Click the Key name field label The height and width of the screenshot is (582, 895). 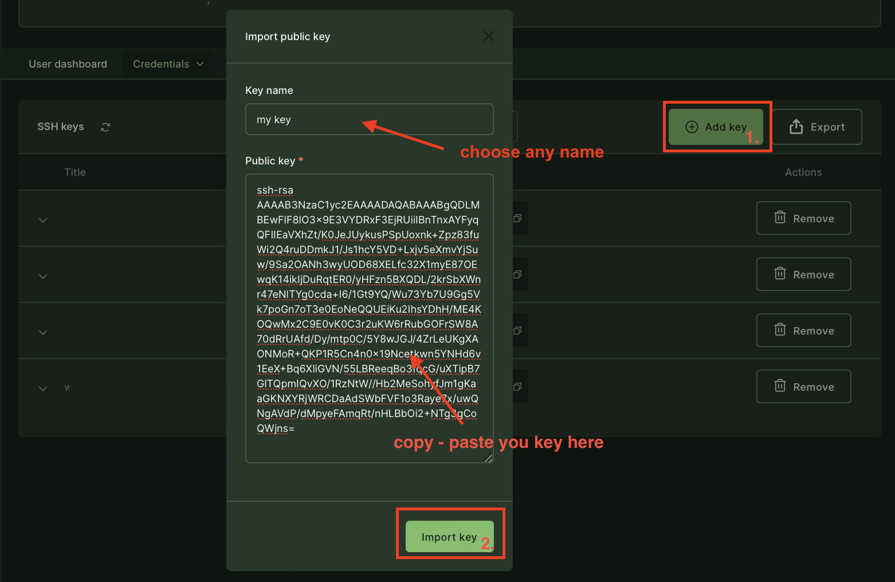(x=269, y=90)
